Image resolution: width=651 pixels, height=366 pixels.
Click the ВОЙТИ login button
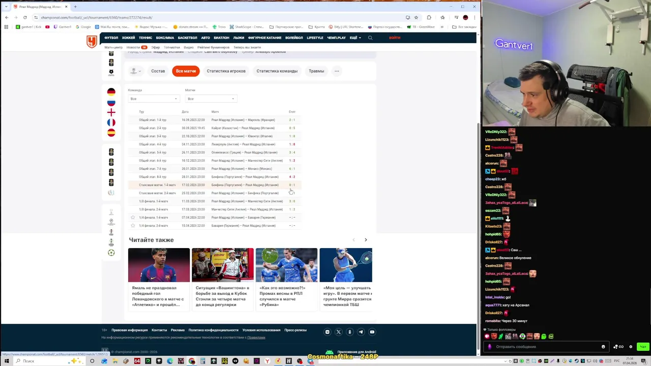click(395, 38)
